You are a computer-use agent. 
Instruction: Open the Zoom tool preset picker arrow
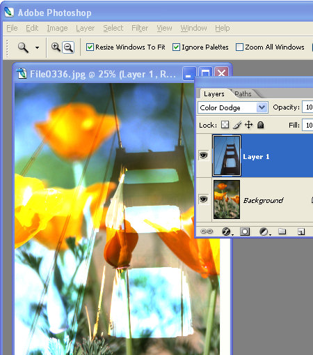tap(37, 47)
